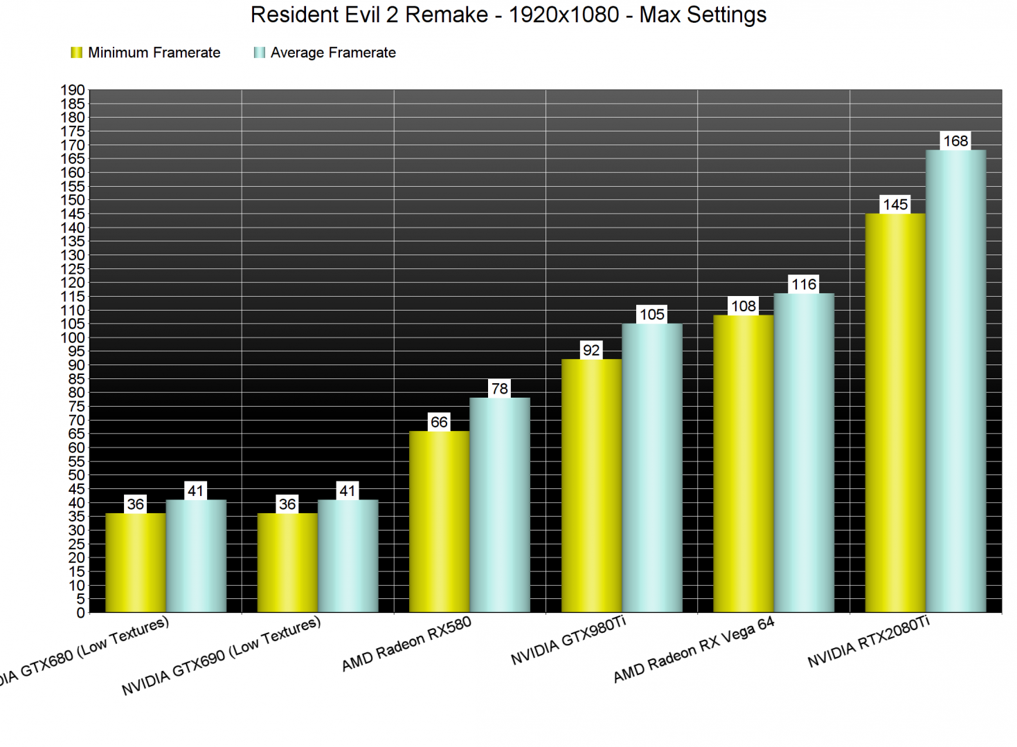
Task: Select the Average Framerate legend label
Action: tap(333, 53)
